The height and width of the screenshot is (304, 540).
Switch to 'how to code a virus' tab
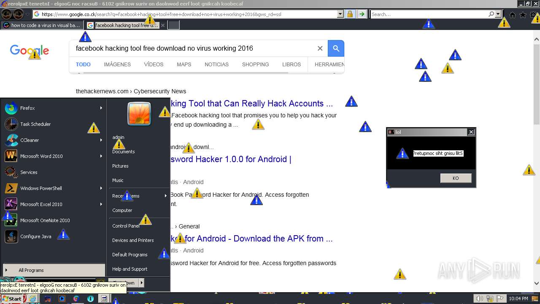click(42, 25)
